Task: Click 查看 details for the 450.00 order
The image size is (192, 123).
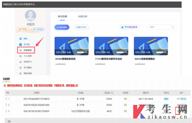Action: pos(125,111)
